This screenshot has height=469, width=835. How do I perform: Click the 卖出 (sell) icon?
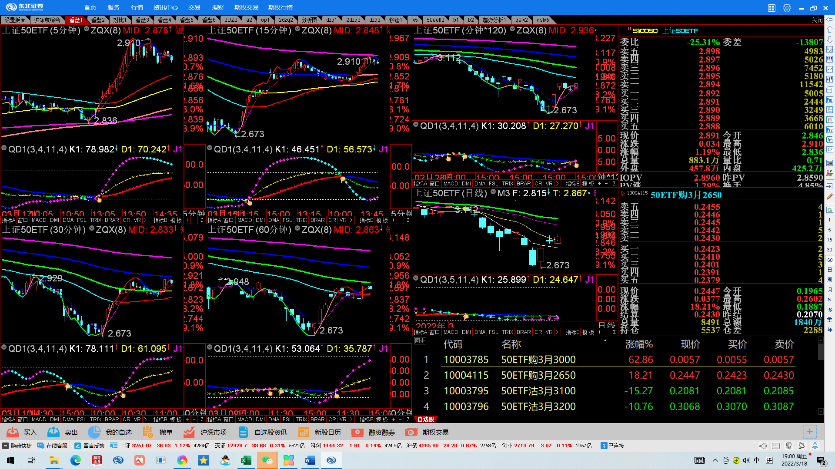point(53,432)
